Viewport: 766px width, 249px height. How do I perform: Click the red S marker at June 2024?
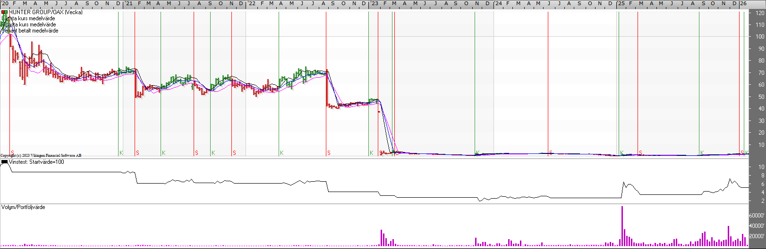click(x=551, y=153)
